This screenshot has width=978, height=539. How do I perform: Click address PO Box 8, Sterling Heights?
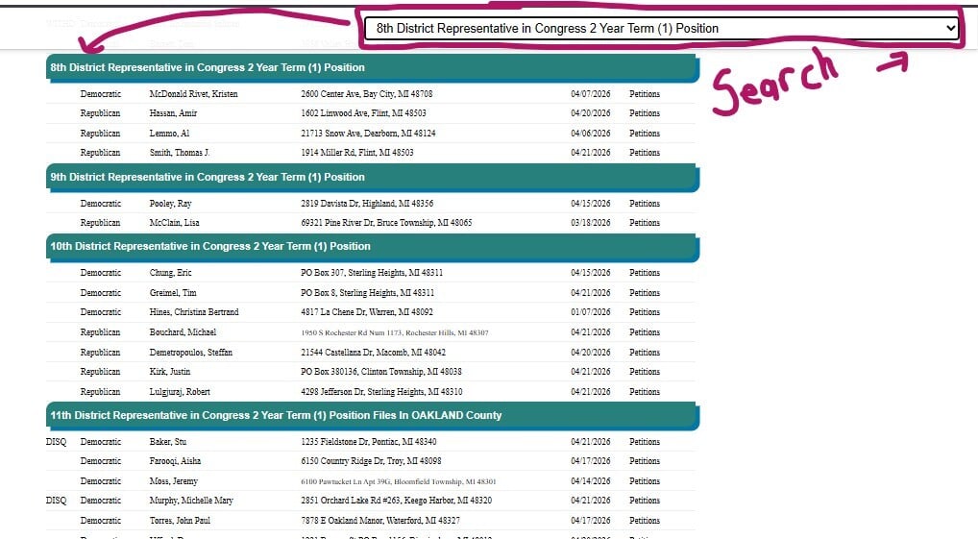click(x=367, y=293)
